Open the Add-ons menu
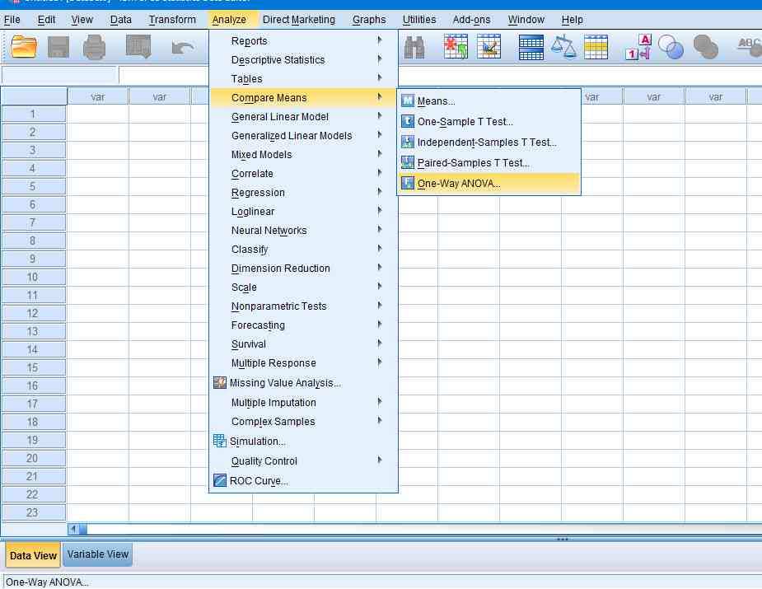Image resolution: width=762 pixels, height=589 pixels. coord(471,20)
